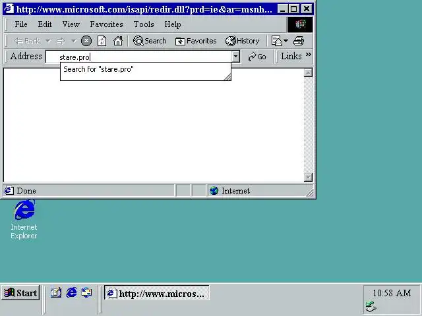This screenshot has width=422, height=316.
Task: Stop page loading with Stop icon
Action: 86,41
